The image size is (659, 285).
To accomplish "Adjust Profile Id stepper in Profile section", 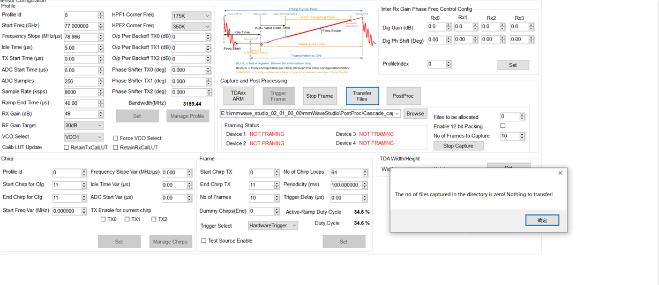I will tap(101, 16).
